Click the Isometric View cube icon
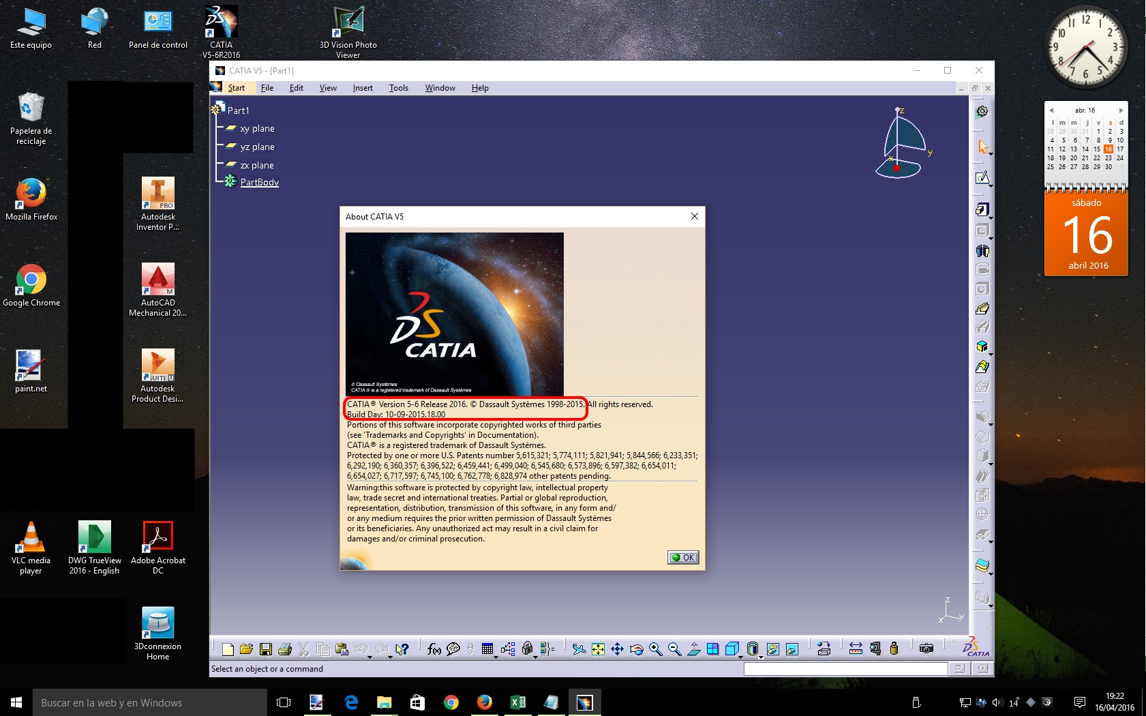This screenshot has width=1146, height=716. point(732,649)
